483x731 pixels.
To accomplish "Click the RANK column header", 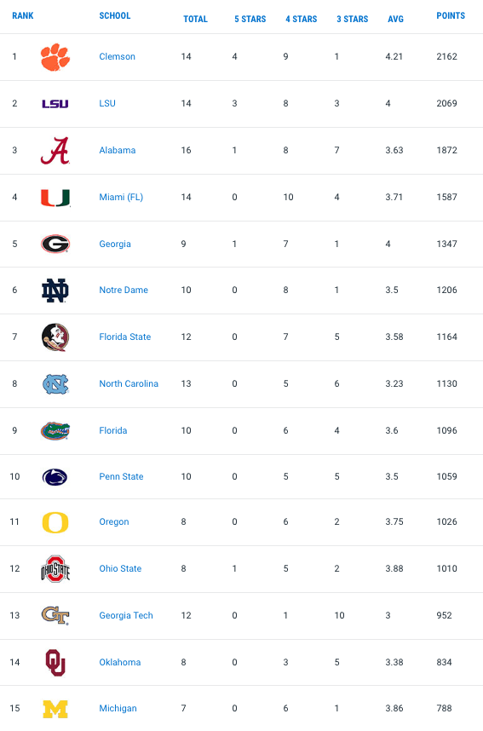I will [22, 16].
